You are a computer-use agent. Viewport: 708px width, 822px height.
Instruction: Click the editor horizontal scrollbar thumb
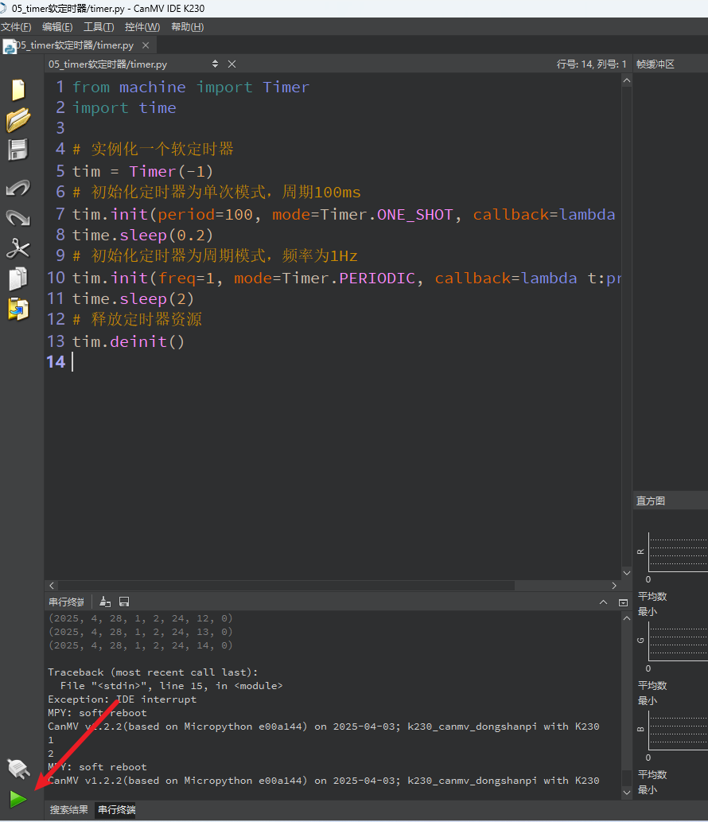[x=286, y=586]
